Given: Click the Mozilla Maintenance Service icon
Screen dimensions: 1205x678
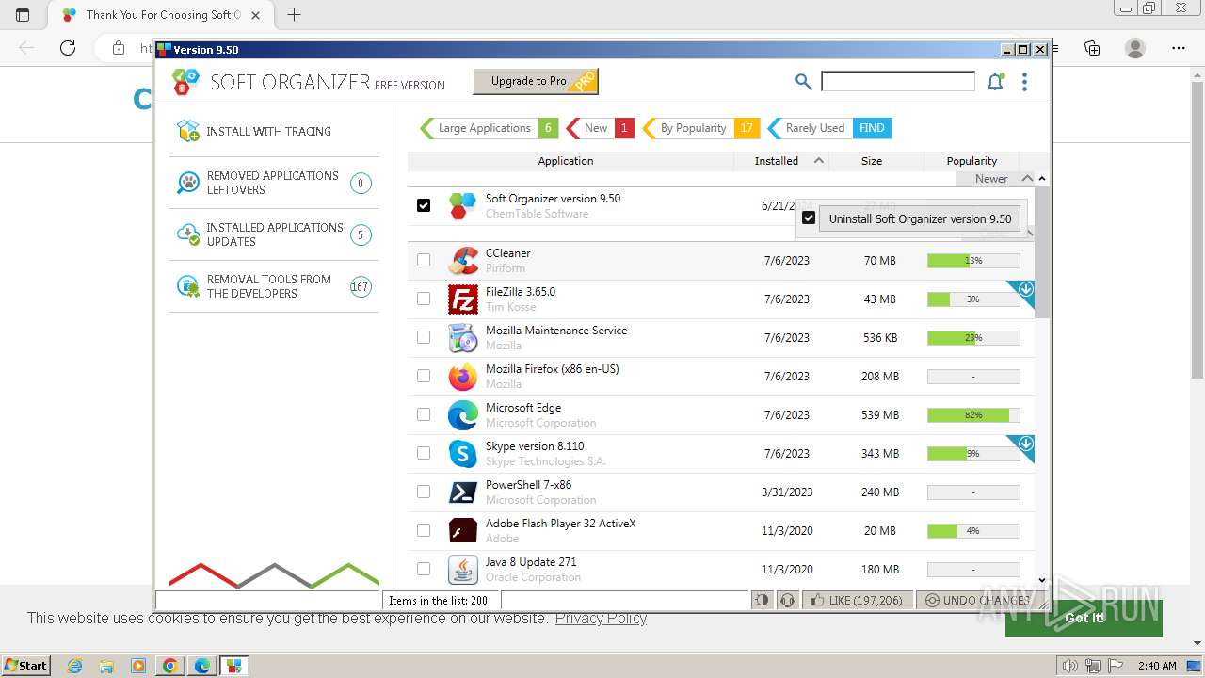Looking at the screenshot, I should click(x=463, y=337).
